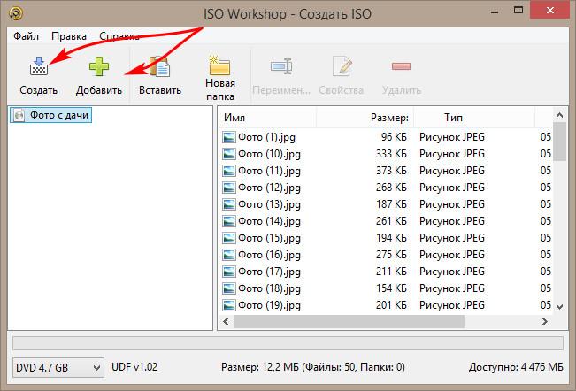This screenshot has width=576, height=391.
Task: Click Рисунок JPEG type of Фото (15).jpg
Action: tap(452, 238)
